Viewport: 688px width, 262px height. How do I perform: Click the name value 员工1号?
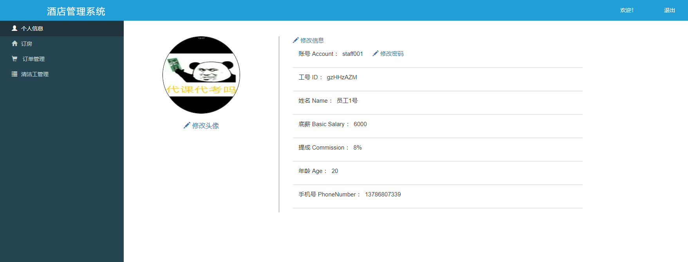(347, 101)
